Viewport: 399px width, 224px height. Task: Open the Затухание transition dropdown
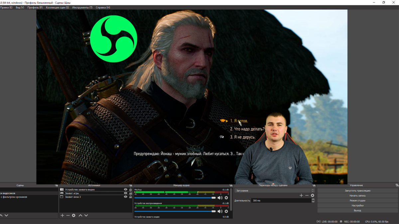click(274, 190)
